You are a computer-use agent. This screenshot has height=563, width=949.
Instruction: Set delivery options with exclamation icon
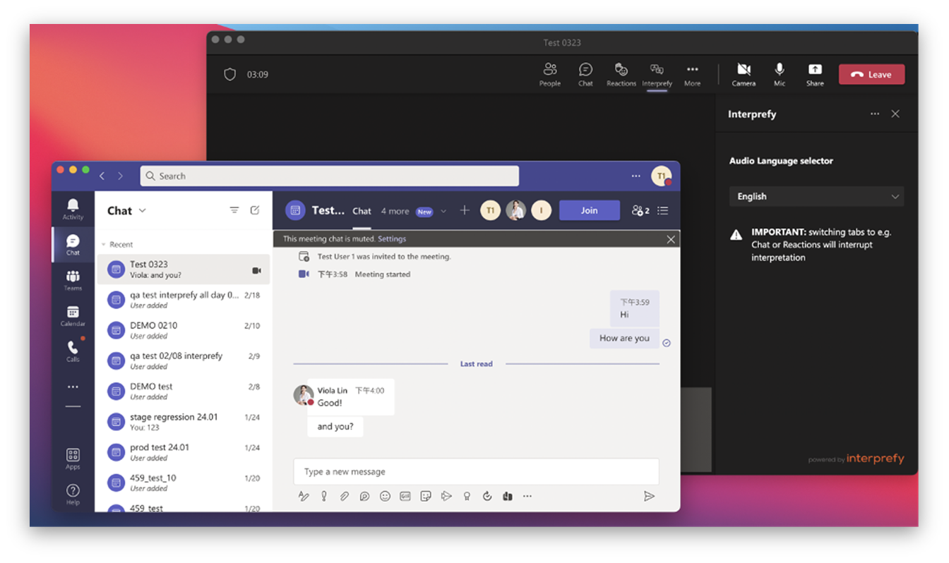pos(324,496)
